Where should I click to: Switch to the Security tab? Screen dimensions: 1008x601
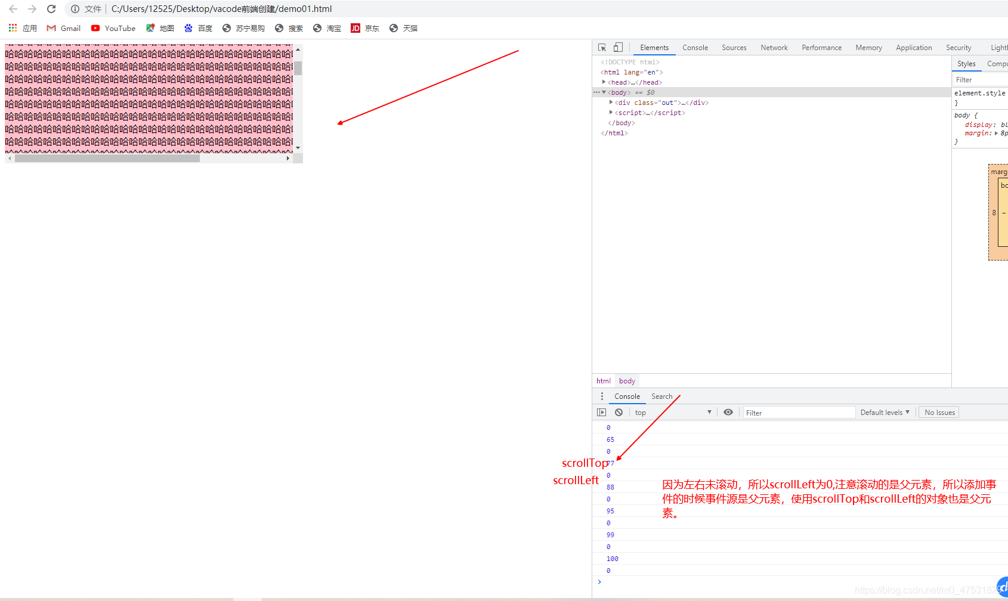[x=958, y=48]
